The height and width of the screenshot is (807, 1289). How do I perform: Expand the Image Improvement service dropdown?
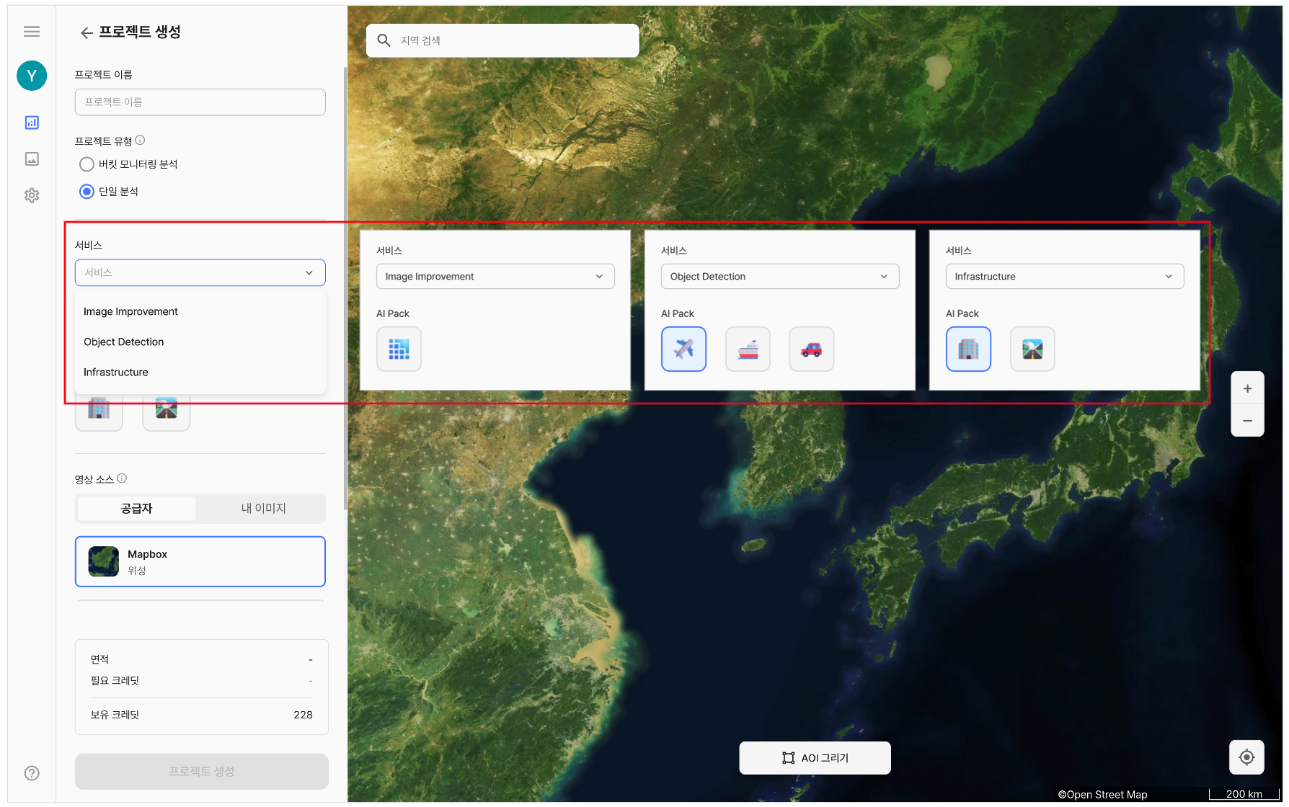[495, 277]
